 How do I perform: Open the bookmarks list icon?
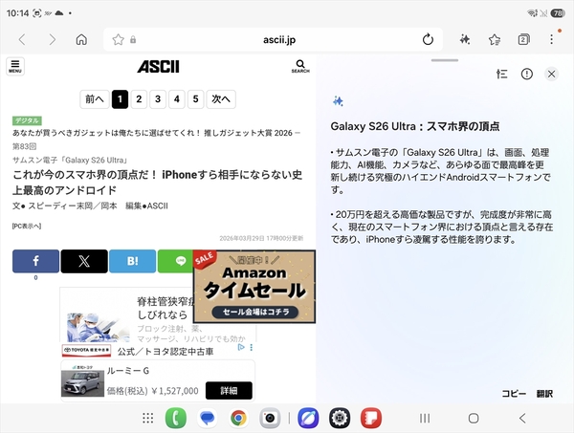click(495, 39)
